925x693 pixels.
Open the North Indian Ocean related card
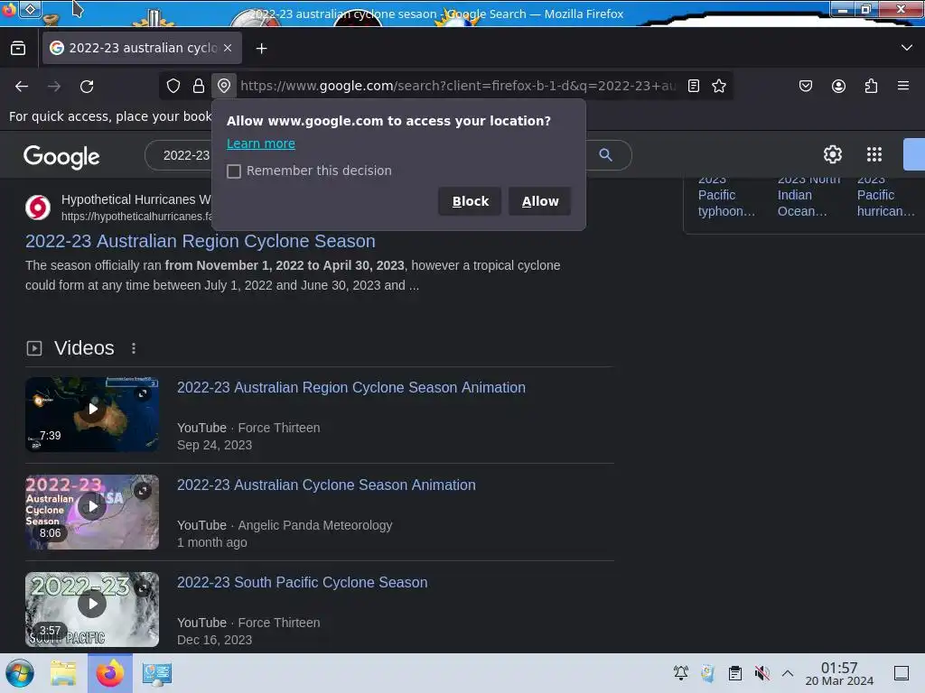[808, 196]
